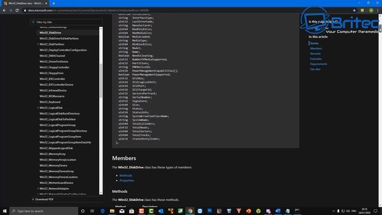Image resolution: width=382 pixels, height=215 pixels.
Task: Click the Download PDF link
Action: 42,199
